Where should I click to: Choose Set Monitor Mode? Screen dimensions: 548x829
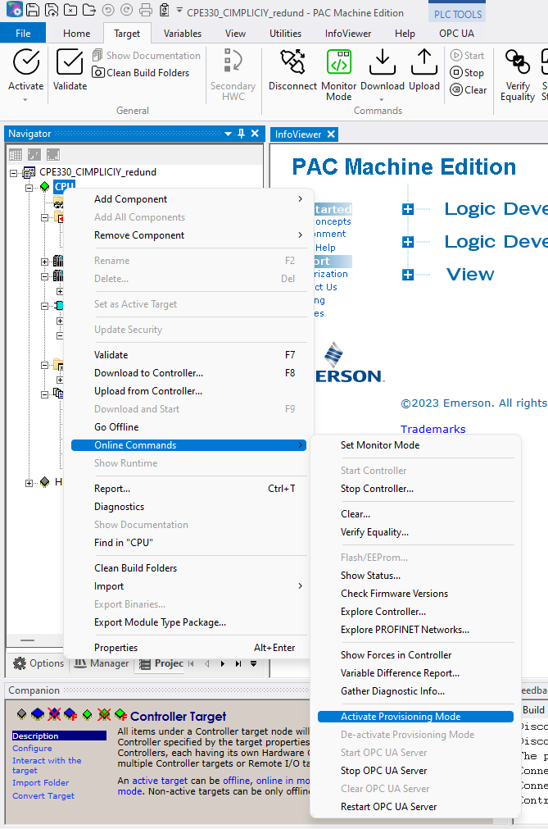(415, 445)
